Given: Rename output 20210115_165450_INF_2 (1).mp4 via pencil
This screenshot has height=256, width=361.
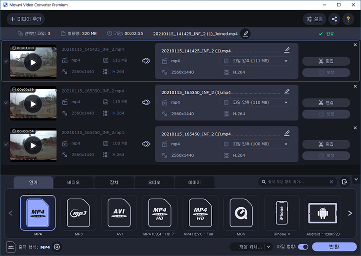Looking at the screenshot, I should [x=287, y=133].
